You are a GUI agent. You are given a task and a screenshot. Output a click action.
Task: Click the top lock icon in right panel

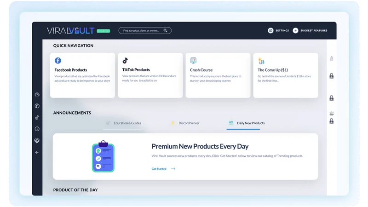331,76
